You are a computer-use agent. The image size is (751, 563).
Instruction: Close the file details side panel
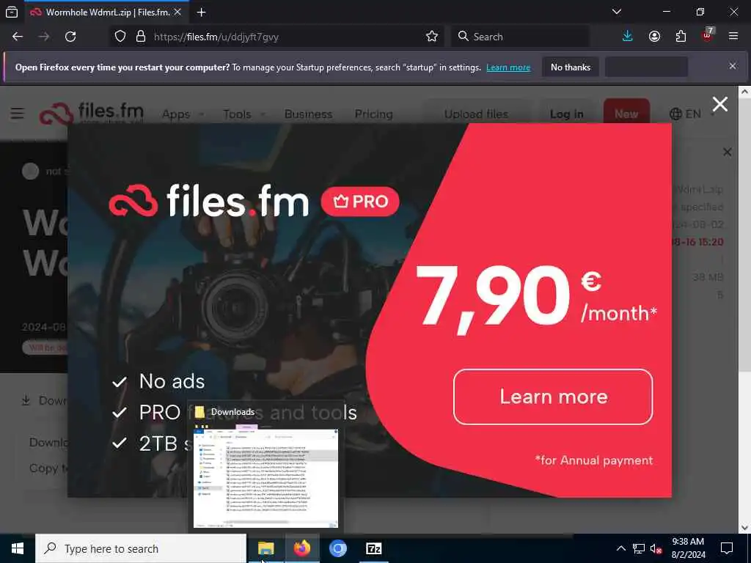point(727,152)
